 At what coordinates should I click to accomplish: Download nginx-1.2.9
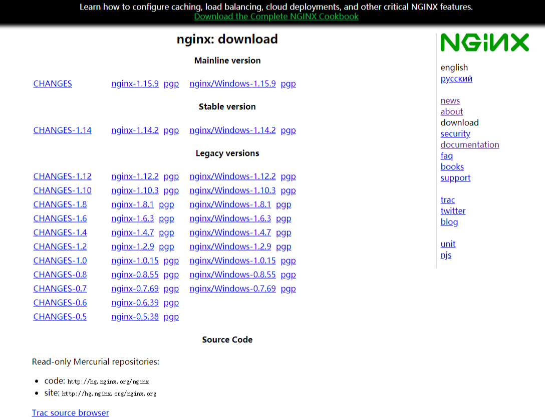point(132,246)
